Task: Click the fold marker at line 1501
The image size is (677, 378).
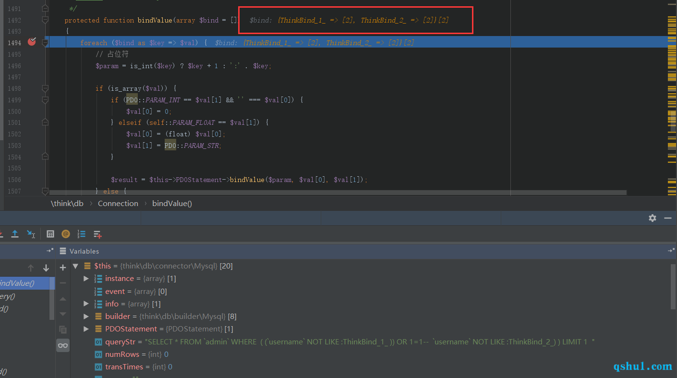Action: (45, 122)
